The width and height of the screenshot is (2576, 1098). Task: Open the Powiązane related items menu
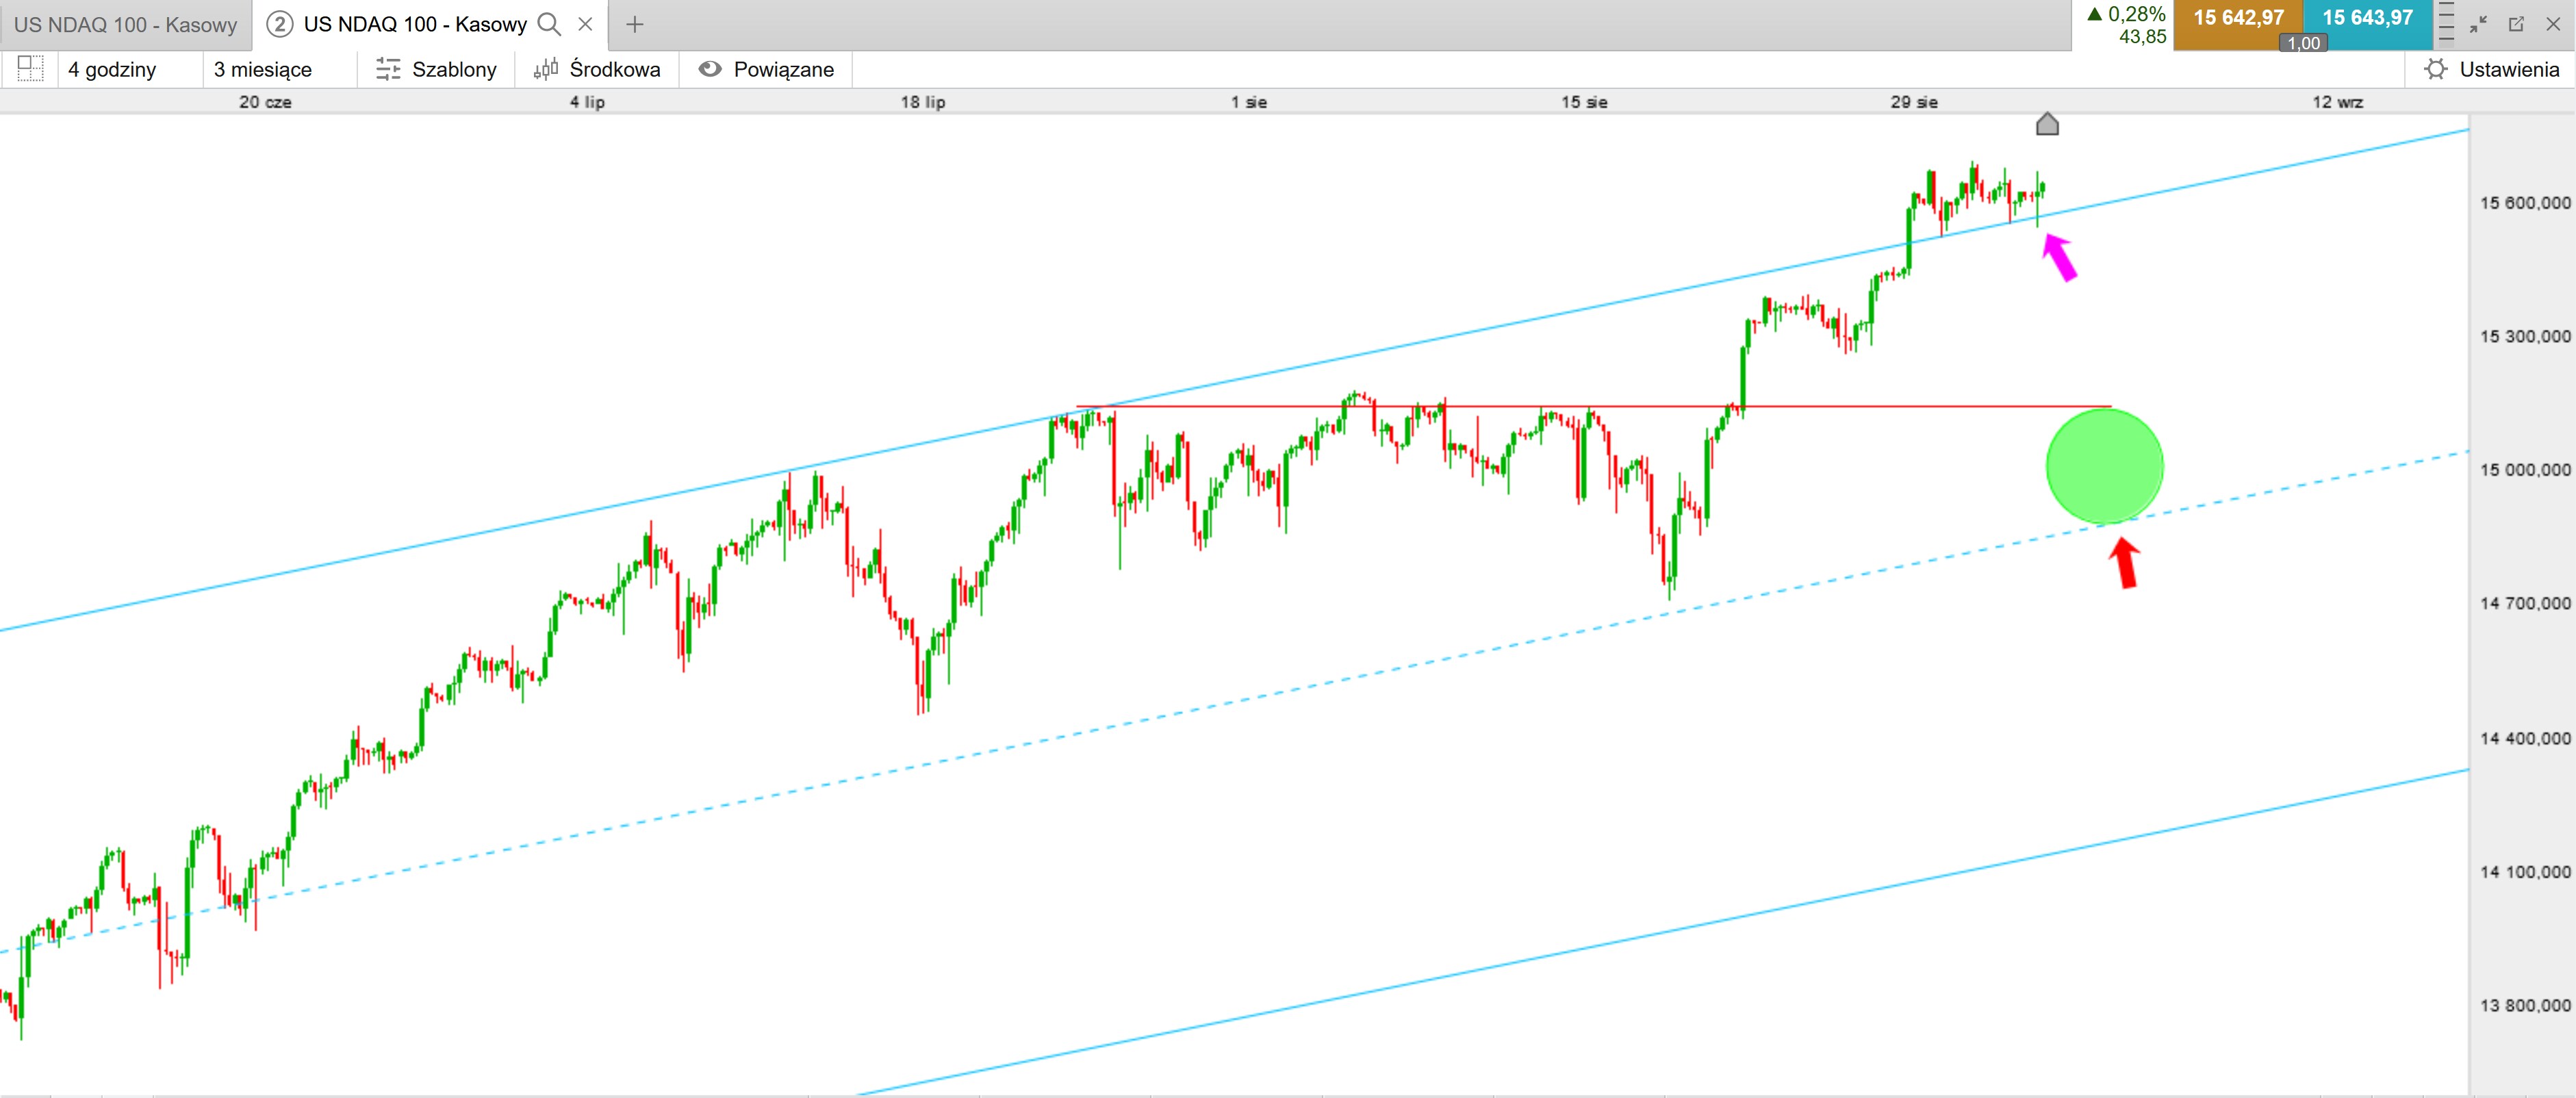766,69
